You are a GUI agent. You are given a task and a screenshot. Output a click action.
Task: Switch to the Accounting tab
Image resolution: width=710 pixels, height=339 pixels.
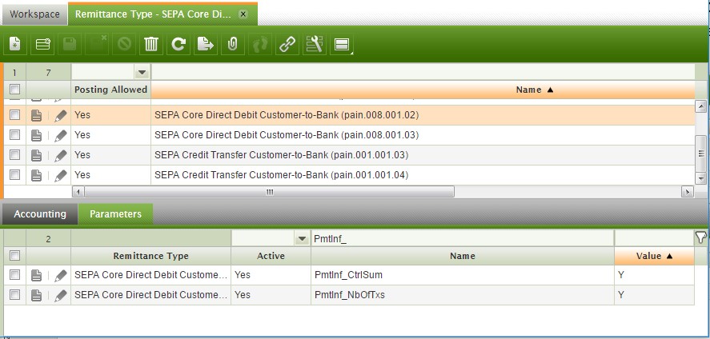(40, 214)
